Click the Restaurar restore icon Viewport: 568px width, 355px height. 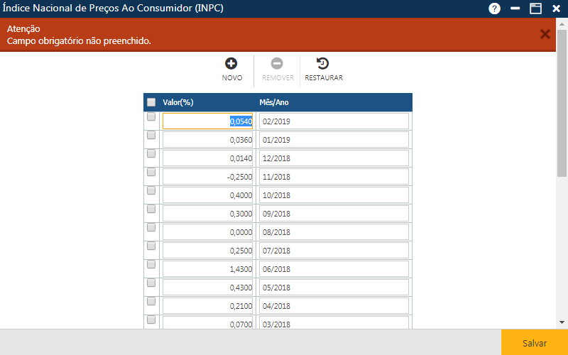(323, 64)
